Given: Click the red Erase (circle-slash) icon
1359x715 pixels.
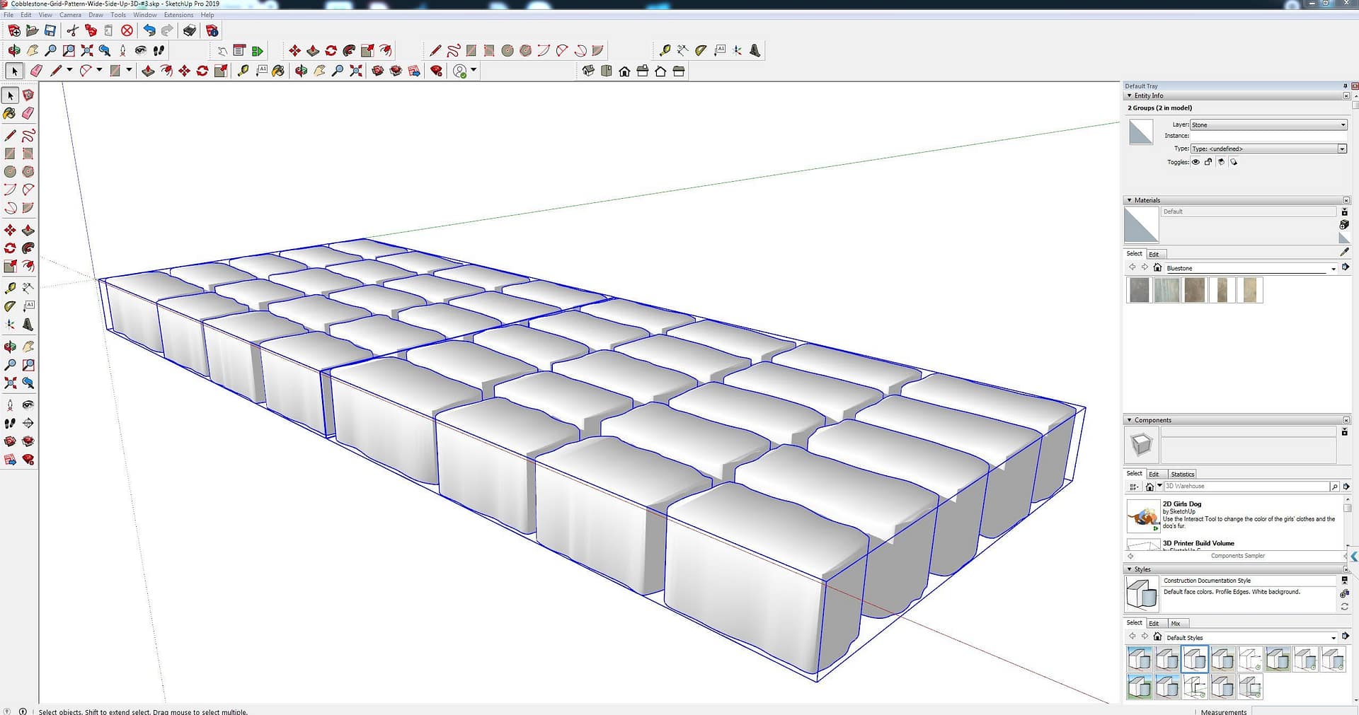Looking at the screenshot, I should point(127,30).
